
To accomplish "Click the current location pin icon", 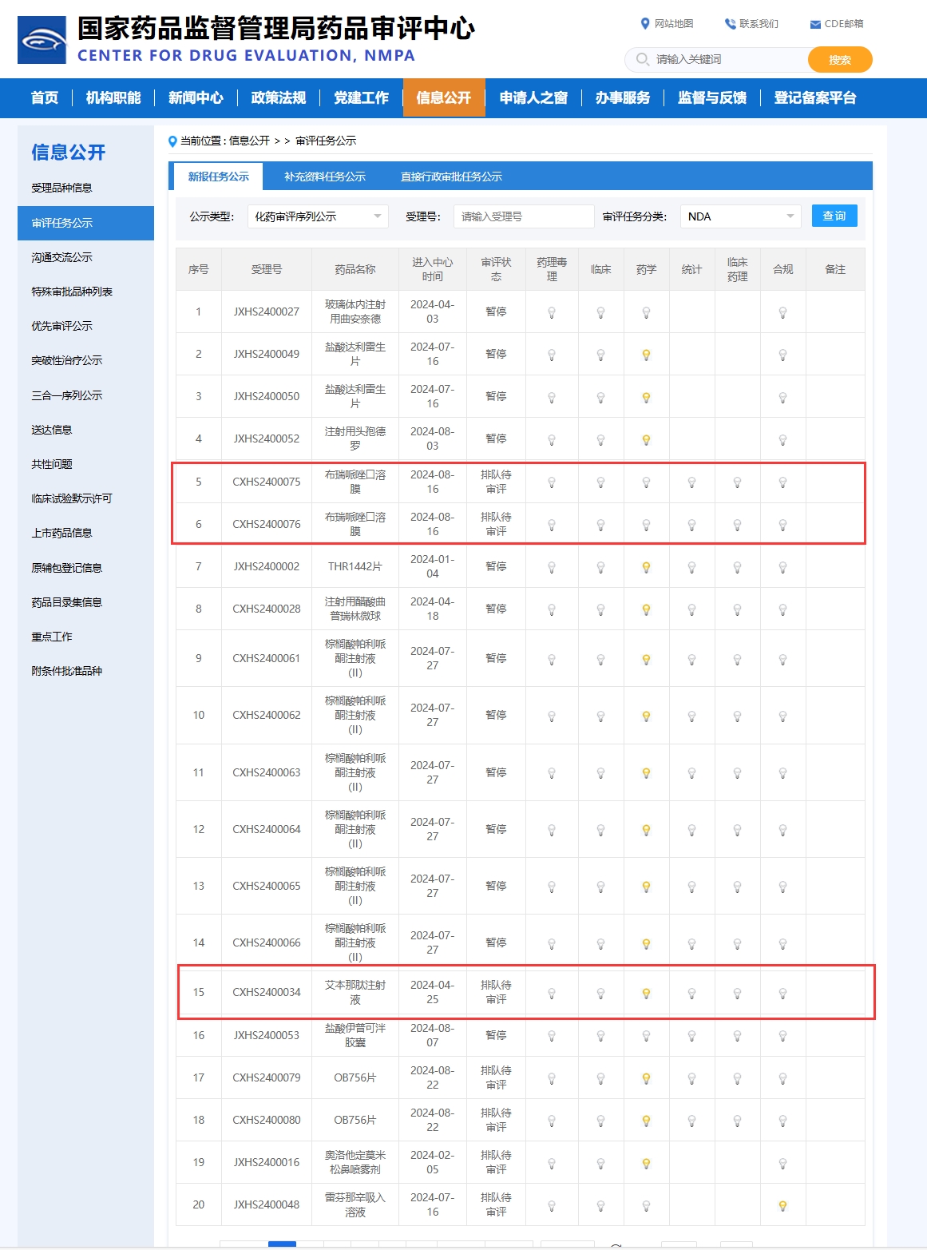I will pos(172,141).
